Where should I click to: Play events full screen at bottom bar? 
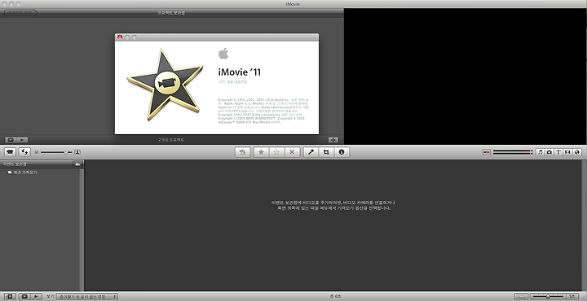click(x=24, y=296)
